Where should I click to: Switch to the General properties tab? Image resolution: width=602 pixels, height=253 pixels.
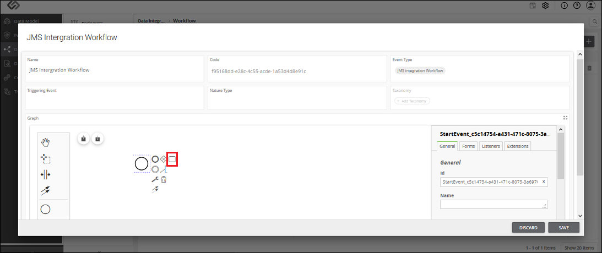point(447,146)
